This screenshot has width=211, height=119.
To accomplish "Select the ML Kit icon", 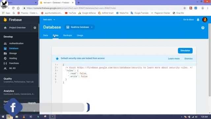I will click(5, 68).
